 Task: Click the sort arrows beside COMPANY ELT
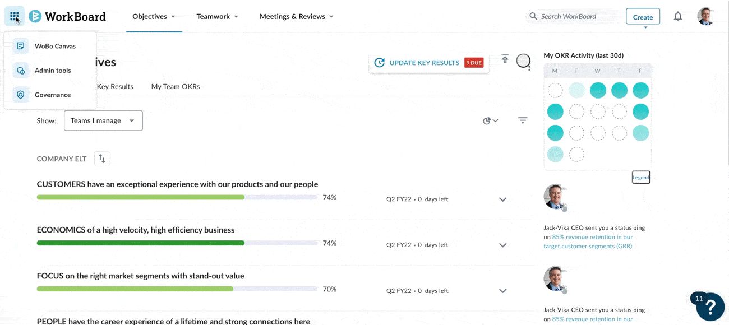pyautogui.click(x=101, y=159)
